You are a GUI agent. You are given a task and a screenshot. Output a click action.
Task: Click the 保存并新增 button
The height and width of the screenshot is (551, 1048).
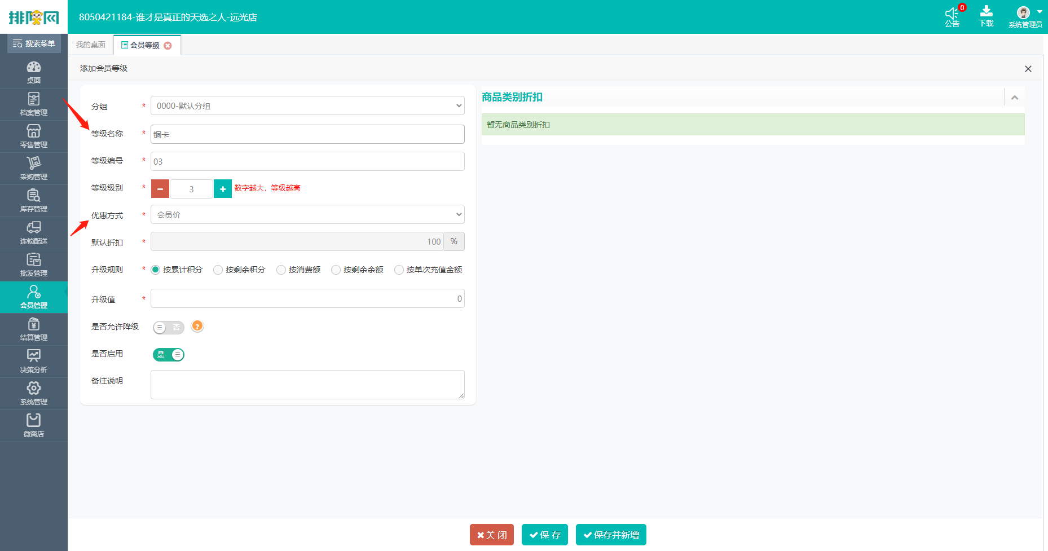611,535
